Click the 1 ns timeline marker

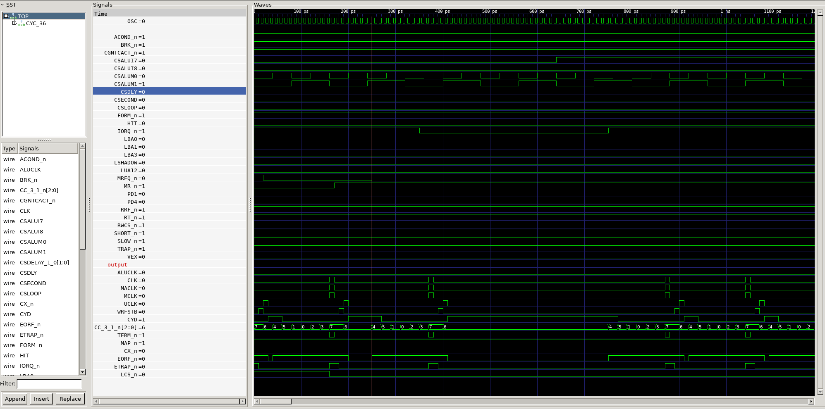coord(725,11)
